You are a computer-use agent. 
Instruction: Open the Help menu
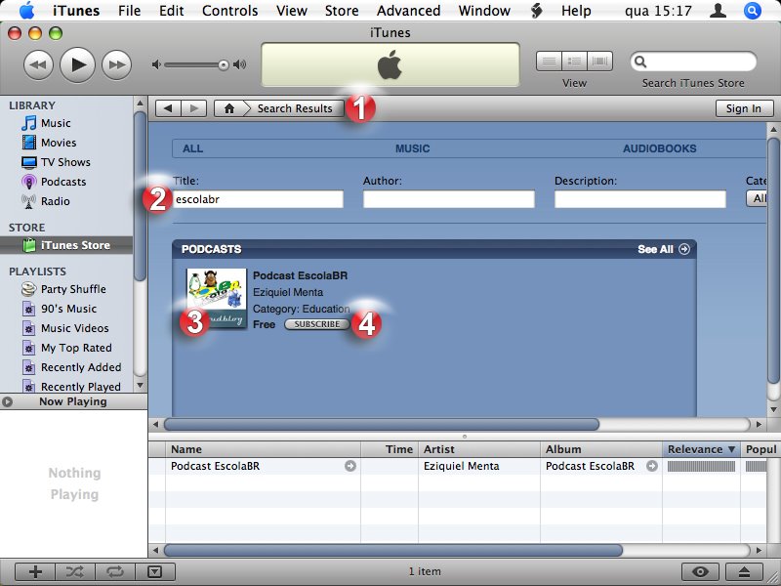(x=576, y=11)
